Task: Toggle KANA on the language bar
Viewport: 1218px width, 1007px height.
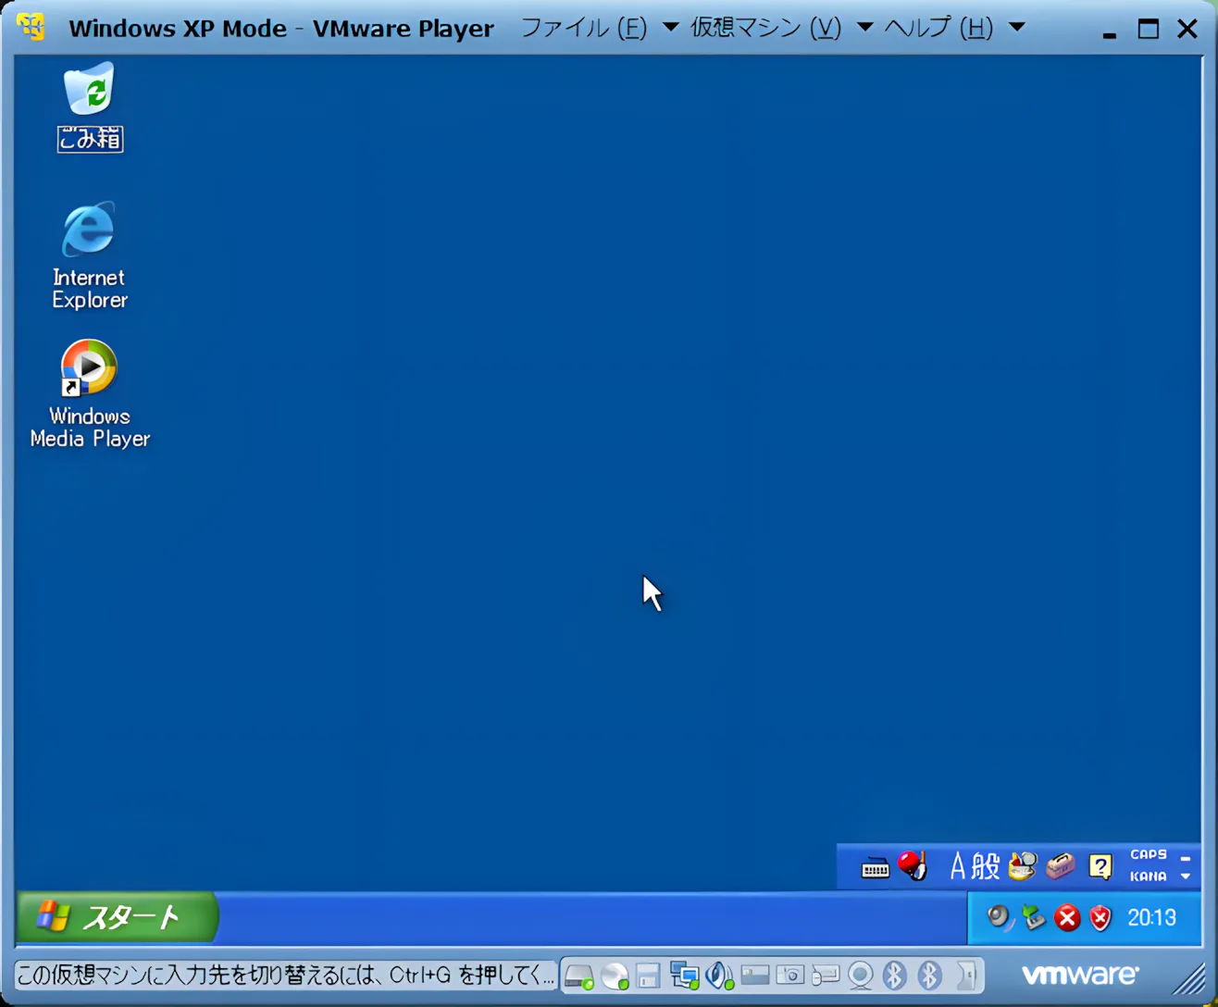Action: click(1148, 876)
